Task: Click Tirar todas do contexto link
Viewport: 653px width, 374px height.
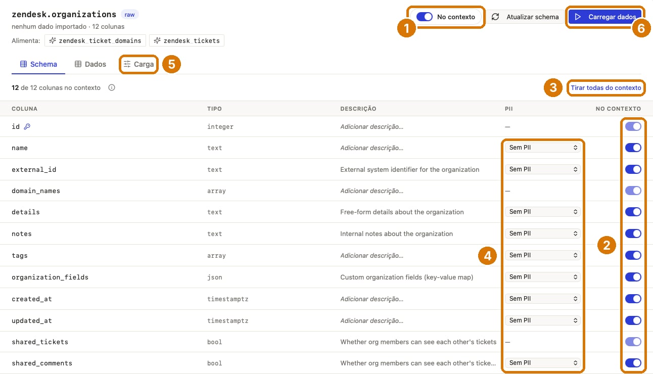Action: 606,88
